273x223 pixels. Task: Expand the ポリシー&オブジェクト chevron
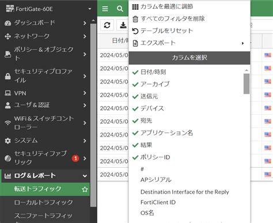[x=85, y=54]
